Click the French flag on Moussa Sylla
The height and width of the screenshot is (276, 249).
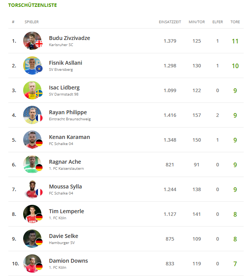click(x=39, y=193)
